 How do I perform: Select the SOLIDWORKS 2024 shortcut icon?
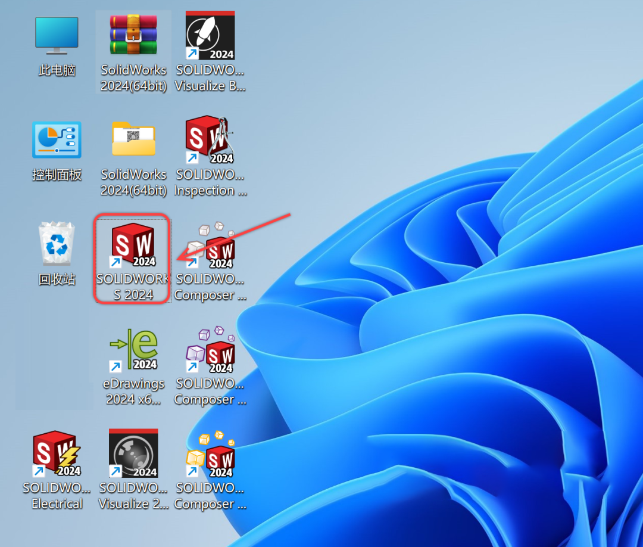[133, 245]
